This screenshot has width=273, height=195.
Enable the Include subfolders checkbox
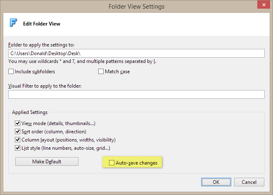coord(11,72)
